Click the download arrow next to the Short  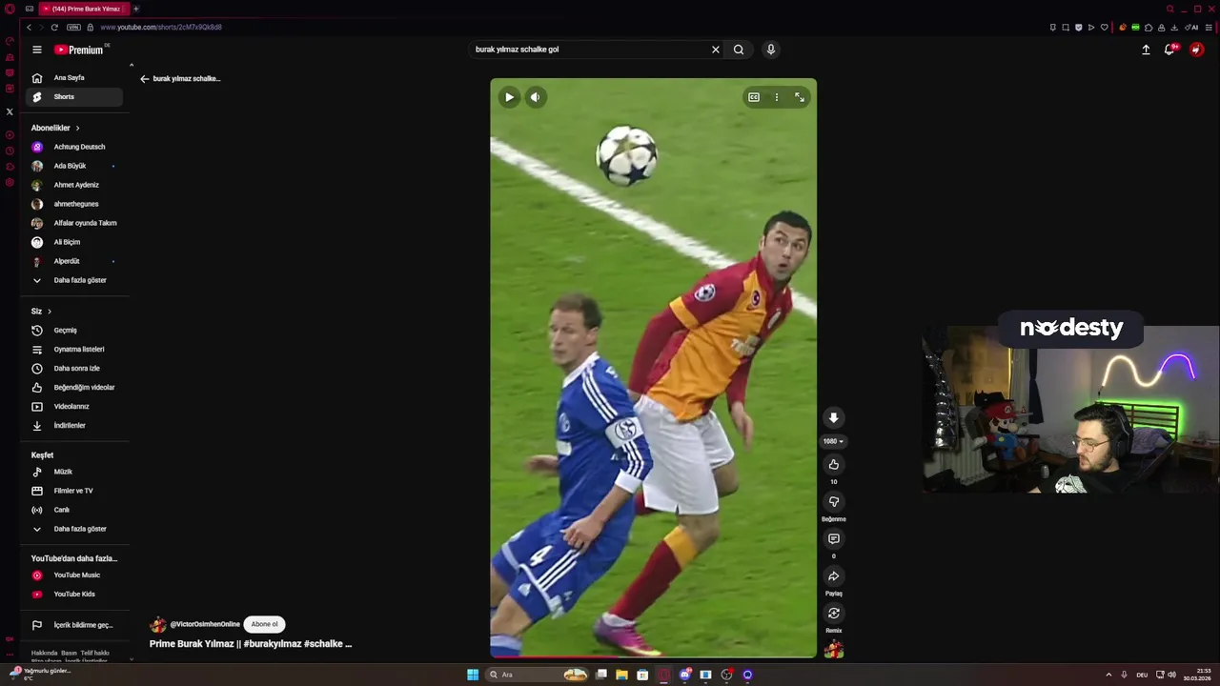pyautogui.click(x=833, y=418)
